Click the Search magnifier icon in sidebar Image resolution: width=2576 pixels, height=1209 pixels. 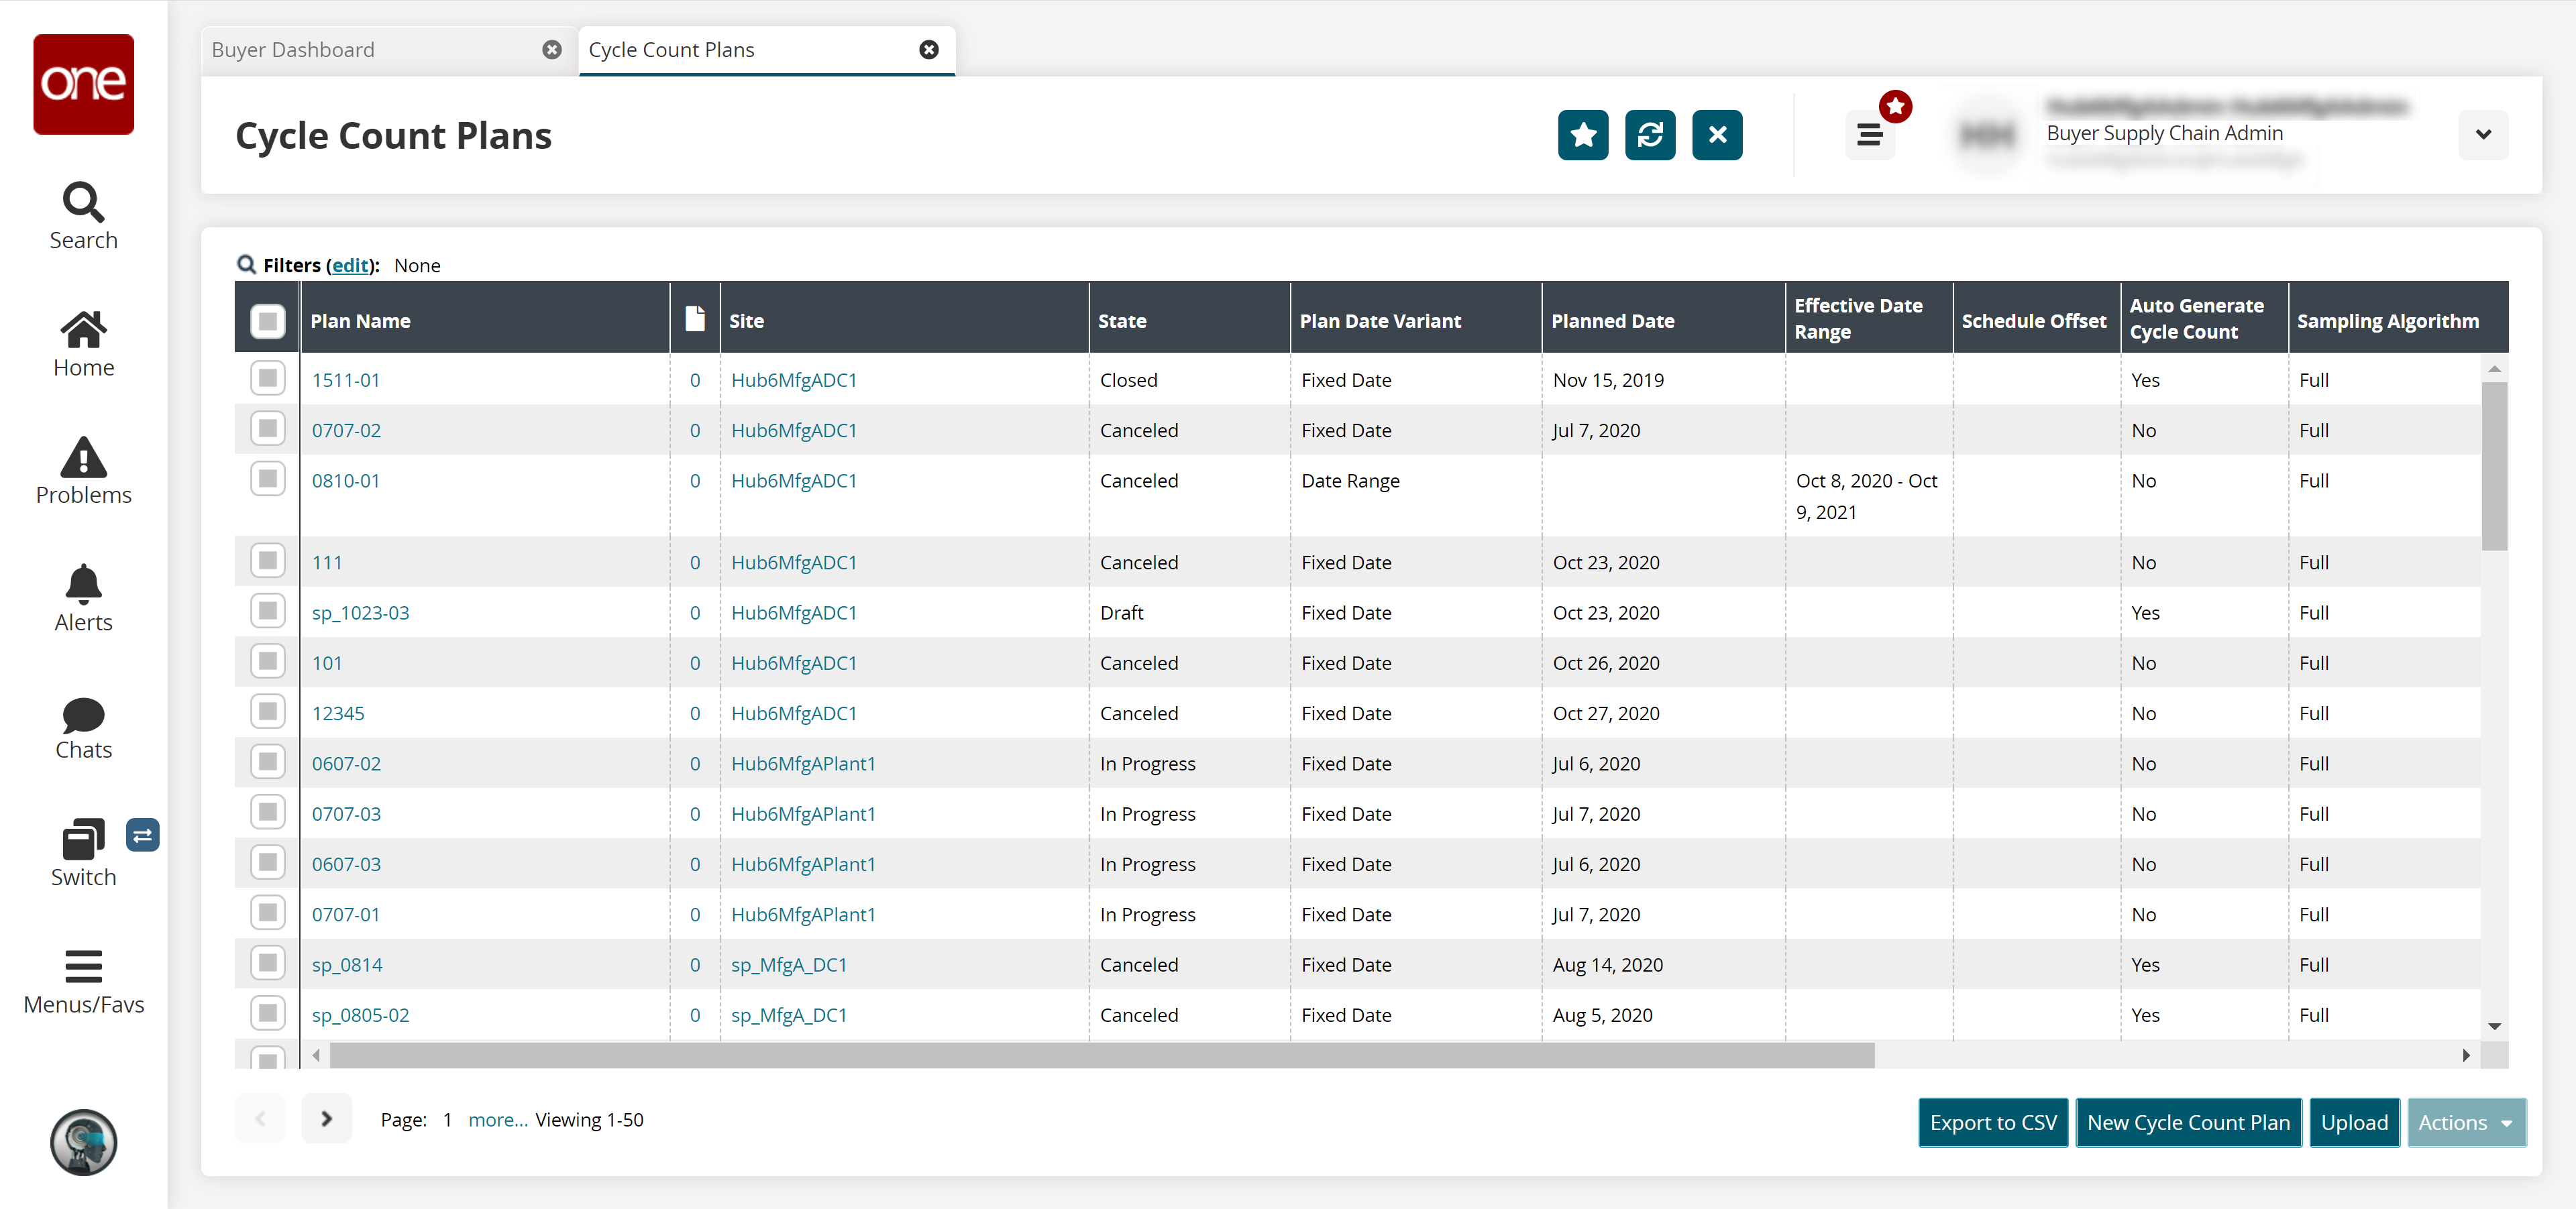click(x=83, y=203)
